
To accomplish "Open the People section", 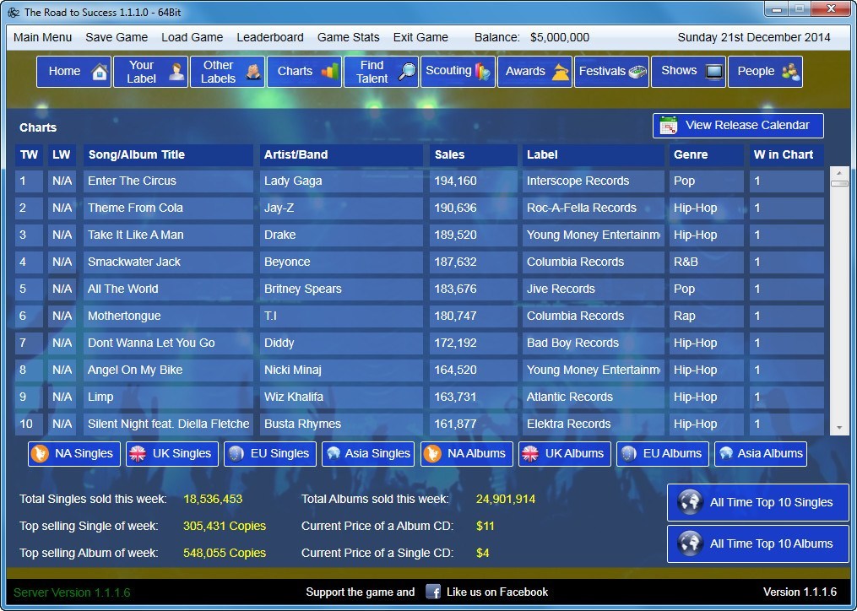I will click(765, 72).
